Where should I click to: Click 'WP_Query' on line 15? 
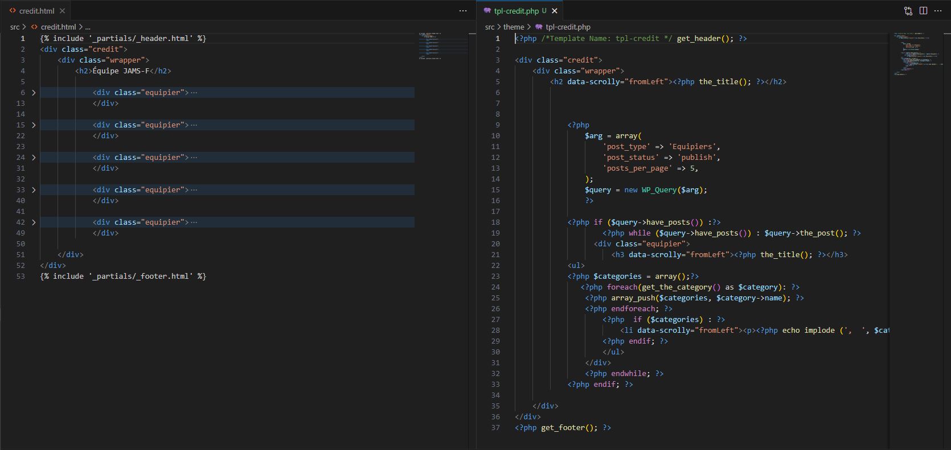659,189
